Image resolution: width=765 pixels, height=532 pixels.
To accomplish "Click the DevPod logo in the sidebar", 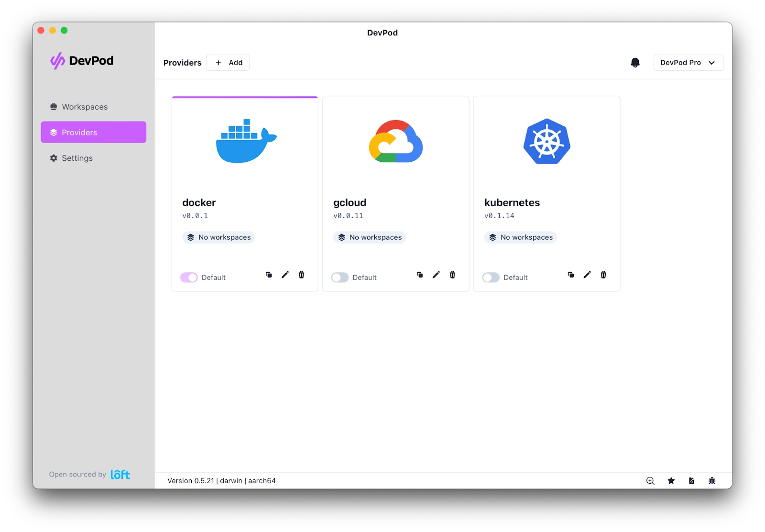I will pyautogui.click(x=82, y=61).
